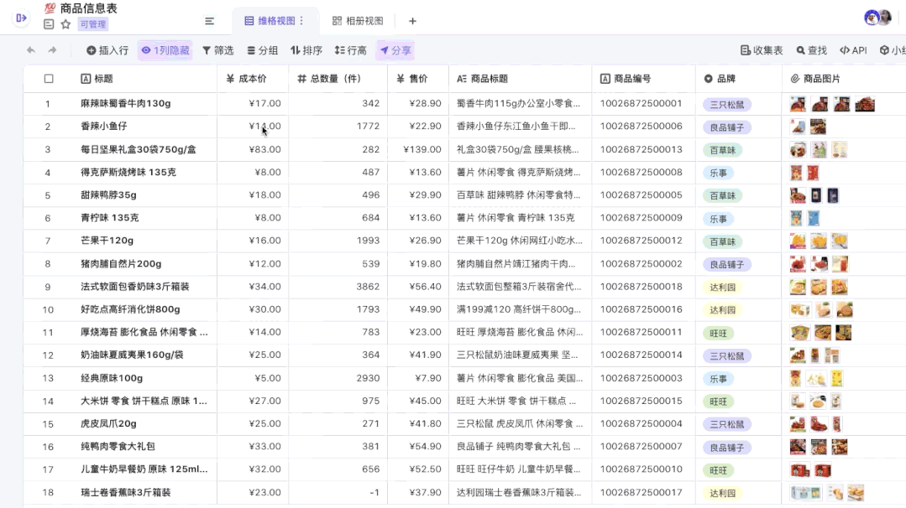Toggle the 1列隐藏 hidden columns control
The image size is (906, 508).
tap(165, 50)
